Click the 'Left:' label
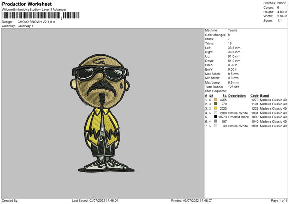The width and height of the screenshot is (289, 204). (x=208, y=48)
